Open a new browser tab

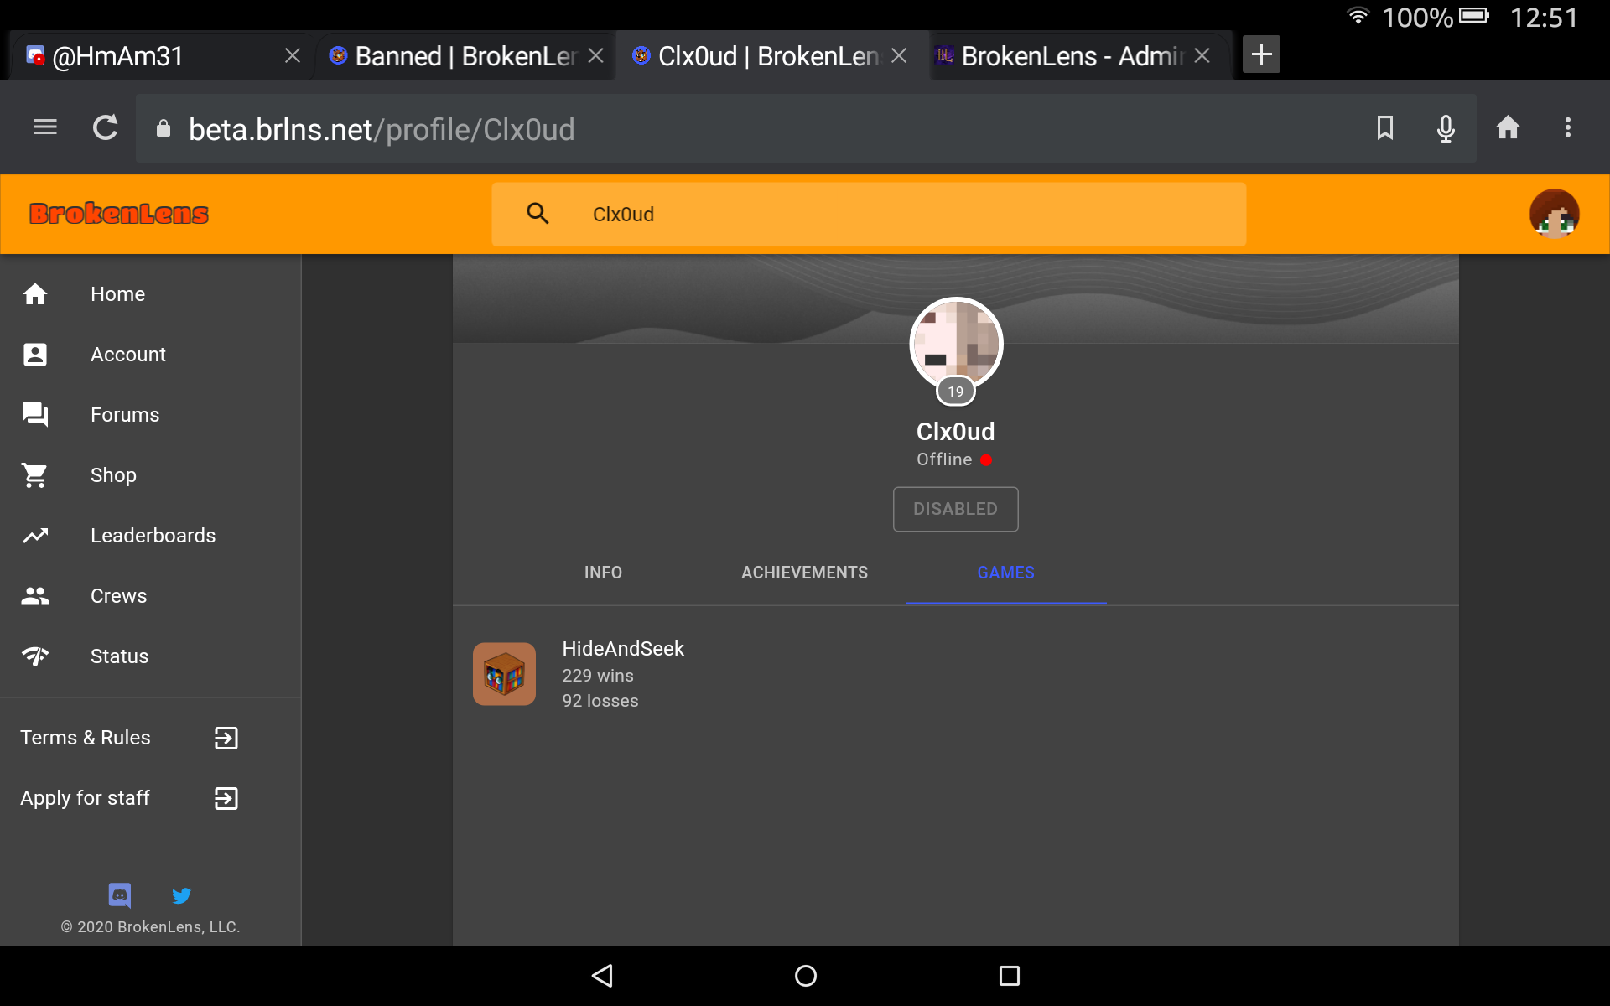point(1261,55)
